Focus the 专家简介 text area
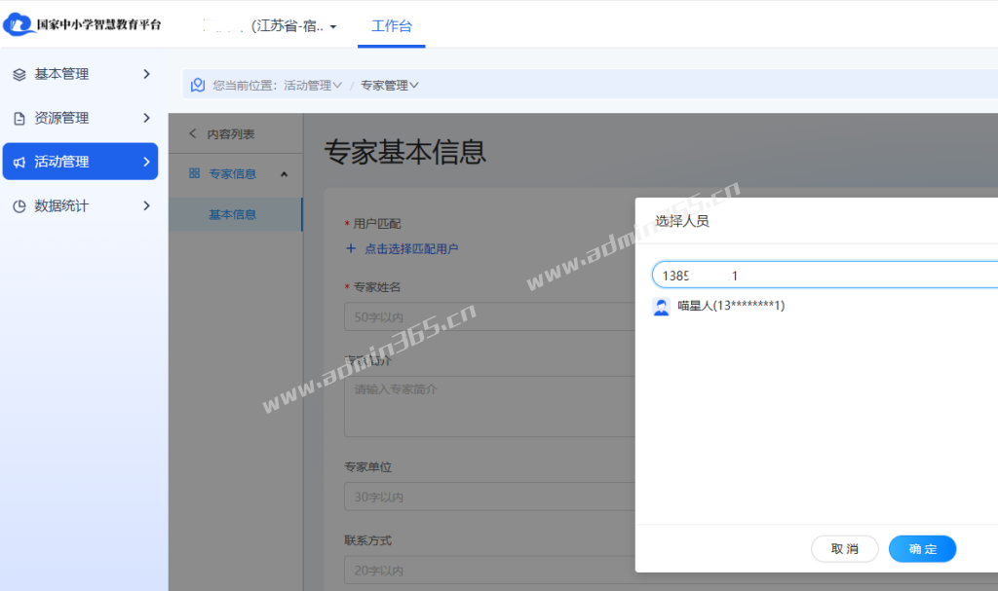The height and width of the screenshot is (591, 998). click(490, 407)
